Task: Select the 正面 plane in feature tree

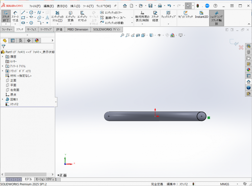Action: point(13,80)
